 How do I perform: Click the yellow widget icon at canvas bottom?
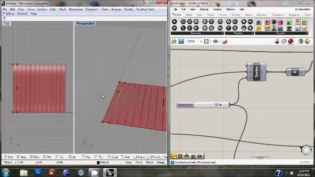tap(174, 156)
